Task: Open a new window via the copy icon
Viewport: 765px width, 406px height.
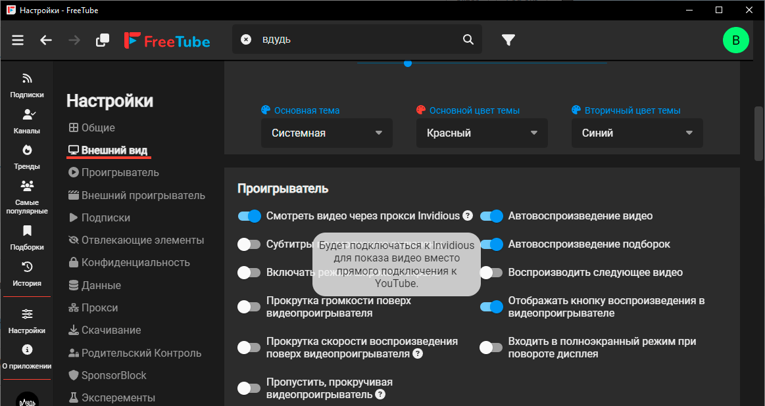Action: click(x=102, y=39)
